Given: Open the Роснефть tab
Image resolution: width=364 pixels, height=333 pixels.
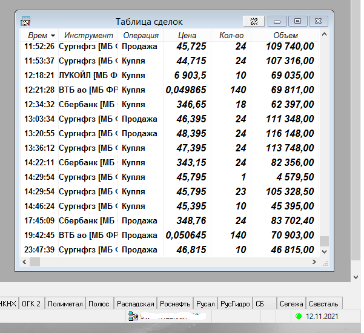Looking at the screenshot, I should (175, 303).
